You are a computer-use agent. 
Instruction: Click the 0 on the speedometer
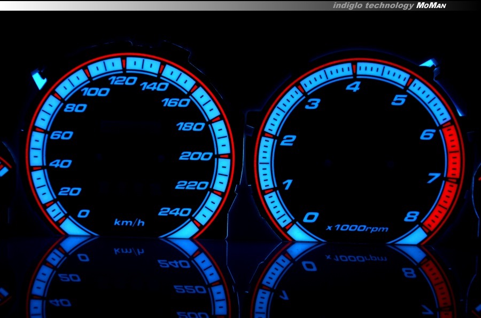[x=83, y=213]
